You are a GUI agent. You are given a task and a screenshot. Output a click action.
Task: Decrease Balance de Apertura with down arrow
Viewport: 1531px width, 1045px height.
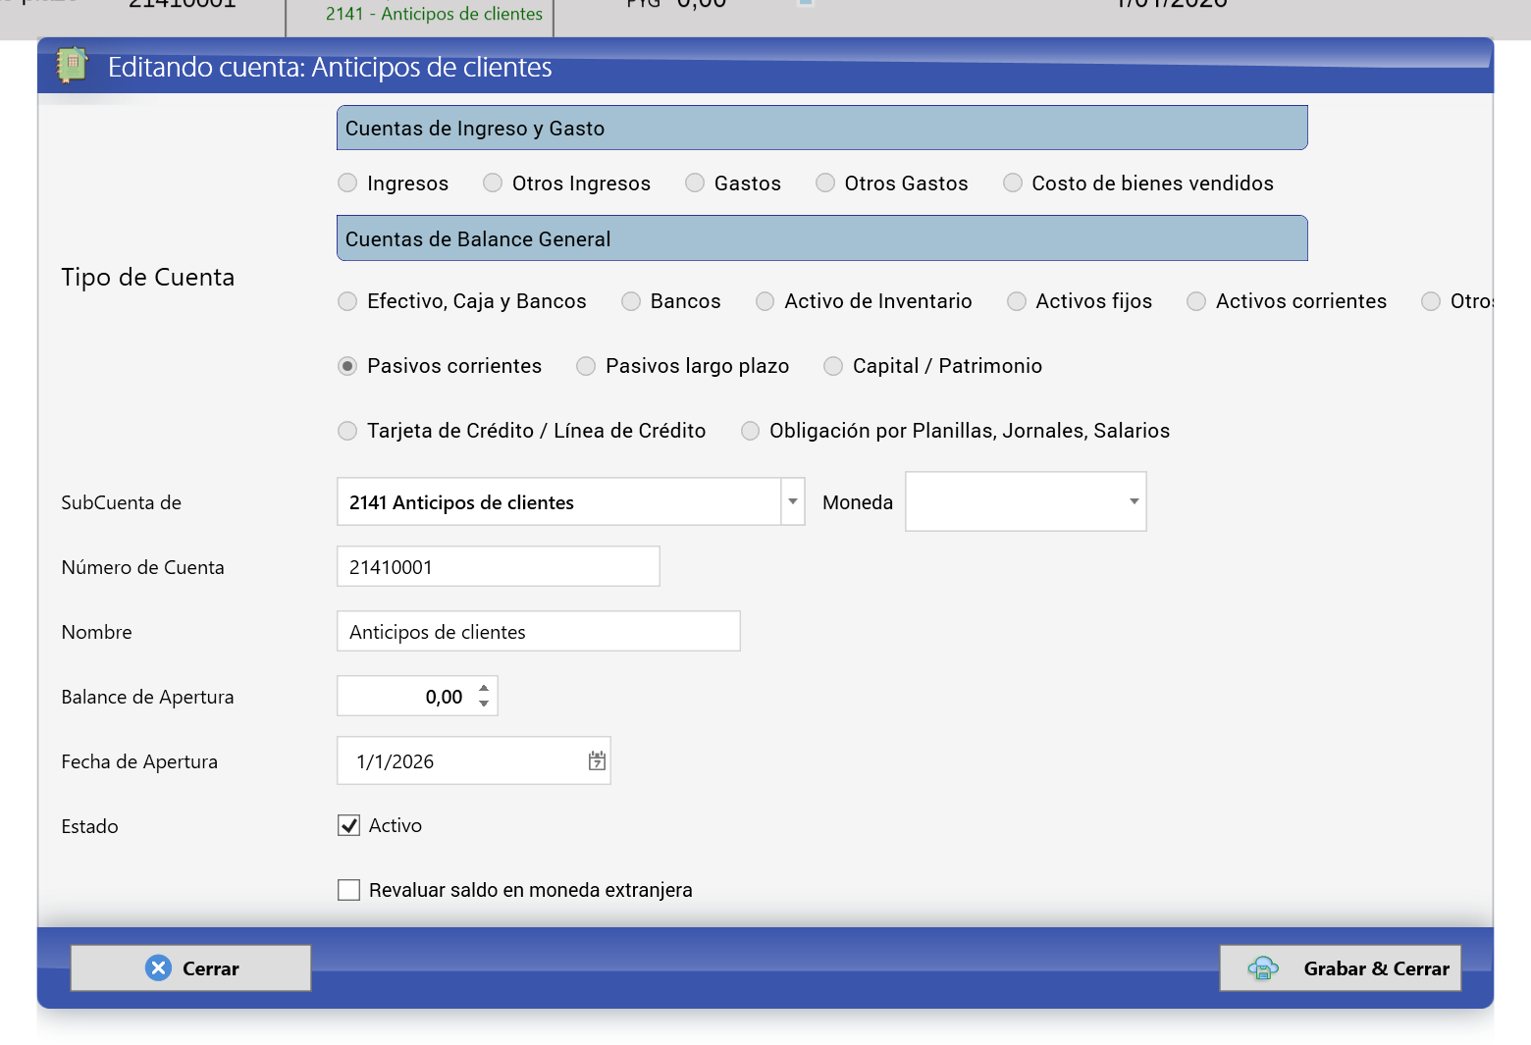(x=484, y=704)
